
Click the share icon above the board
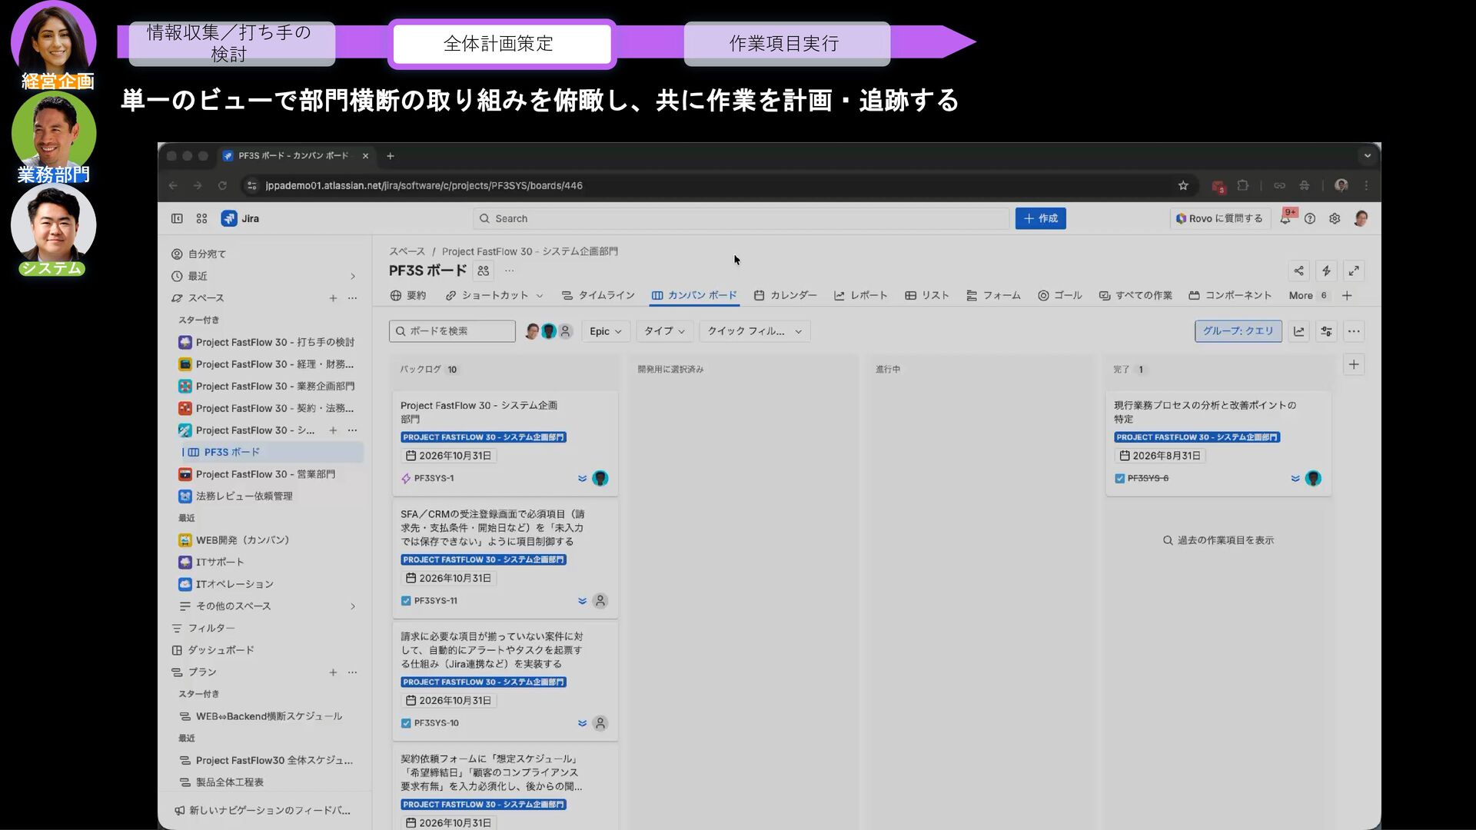click(x=1298, y=271)
